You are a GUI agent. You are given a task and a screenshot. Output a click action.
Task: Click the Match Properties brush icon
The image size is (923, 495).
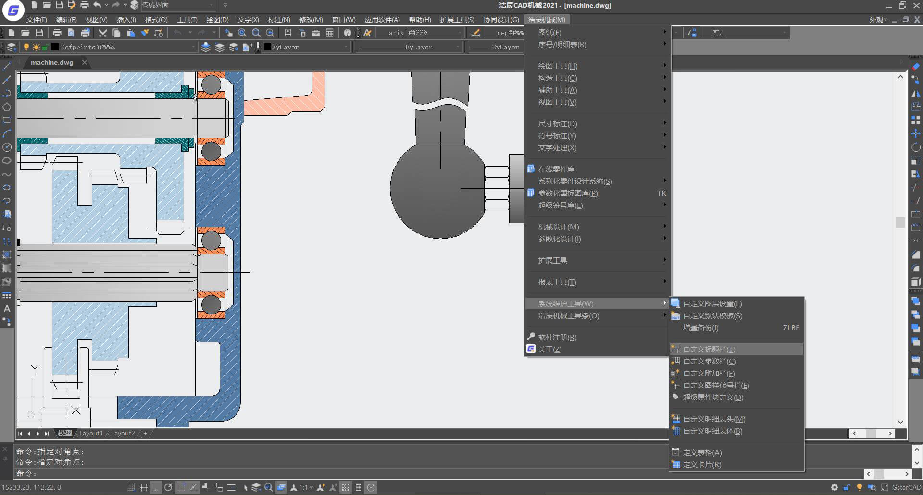(x=145, y=33)
